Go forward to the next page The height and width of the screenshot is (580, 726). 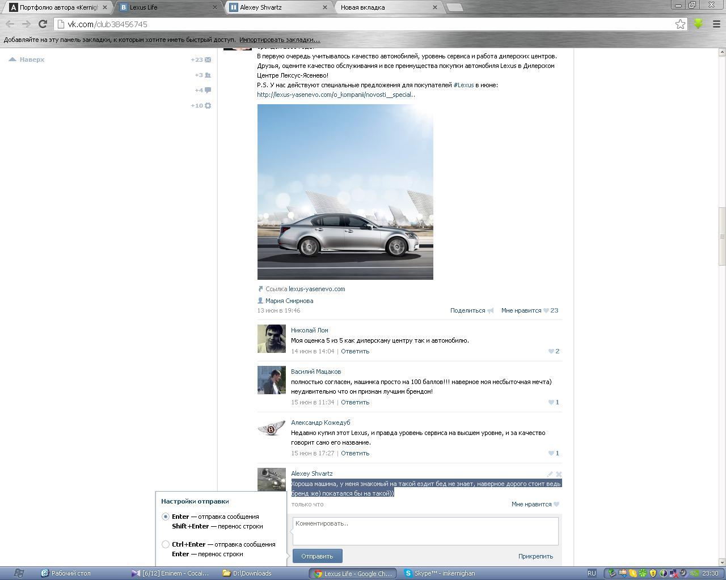[x=26, y=24]
